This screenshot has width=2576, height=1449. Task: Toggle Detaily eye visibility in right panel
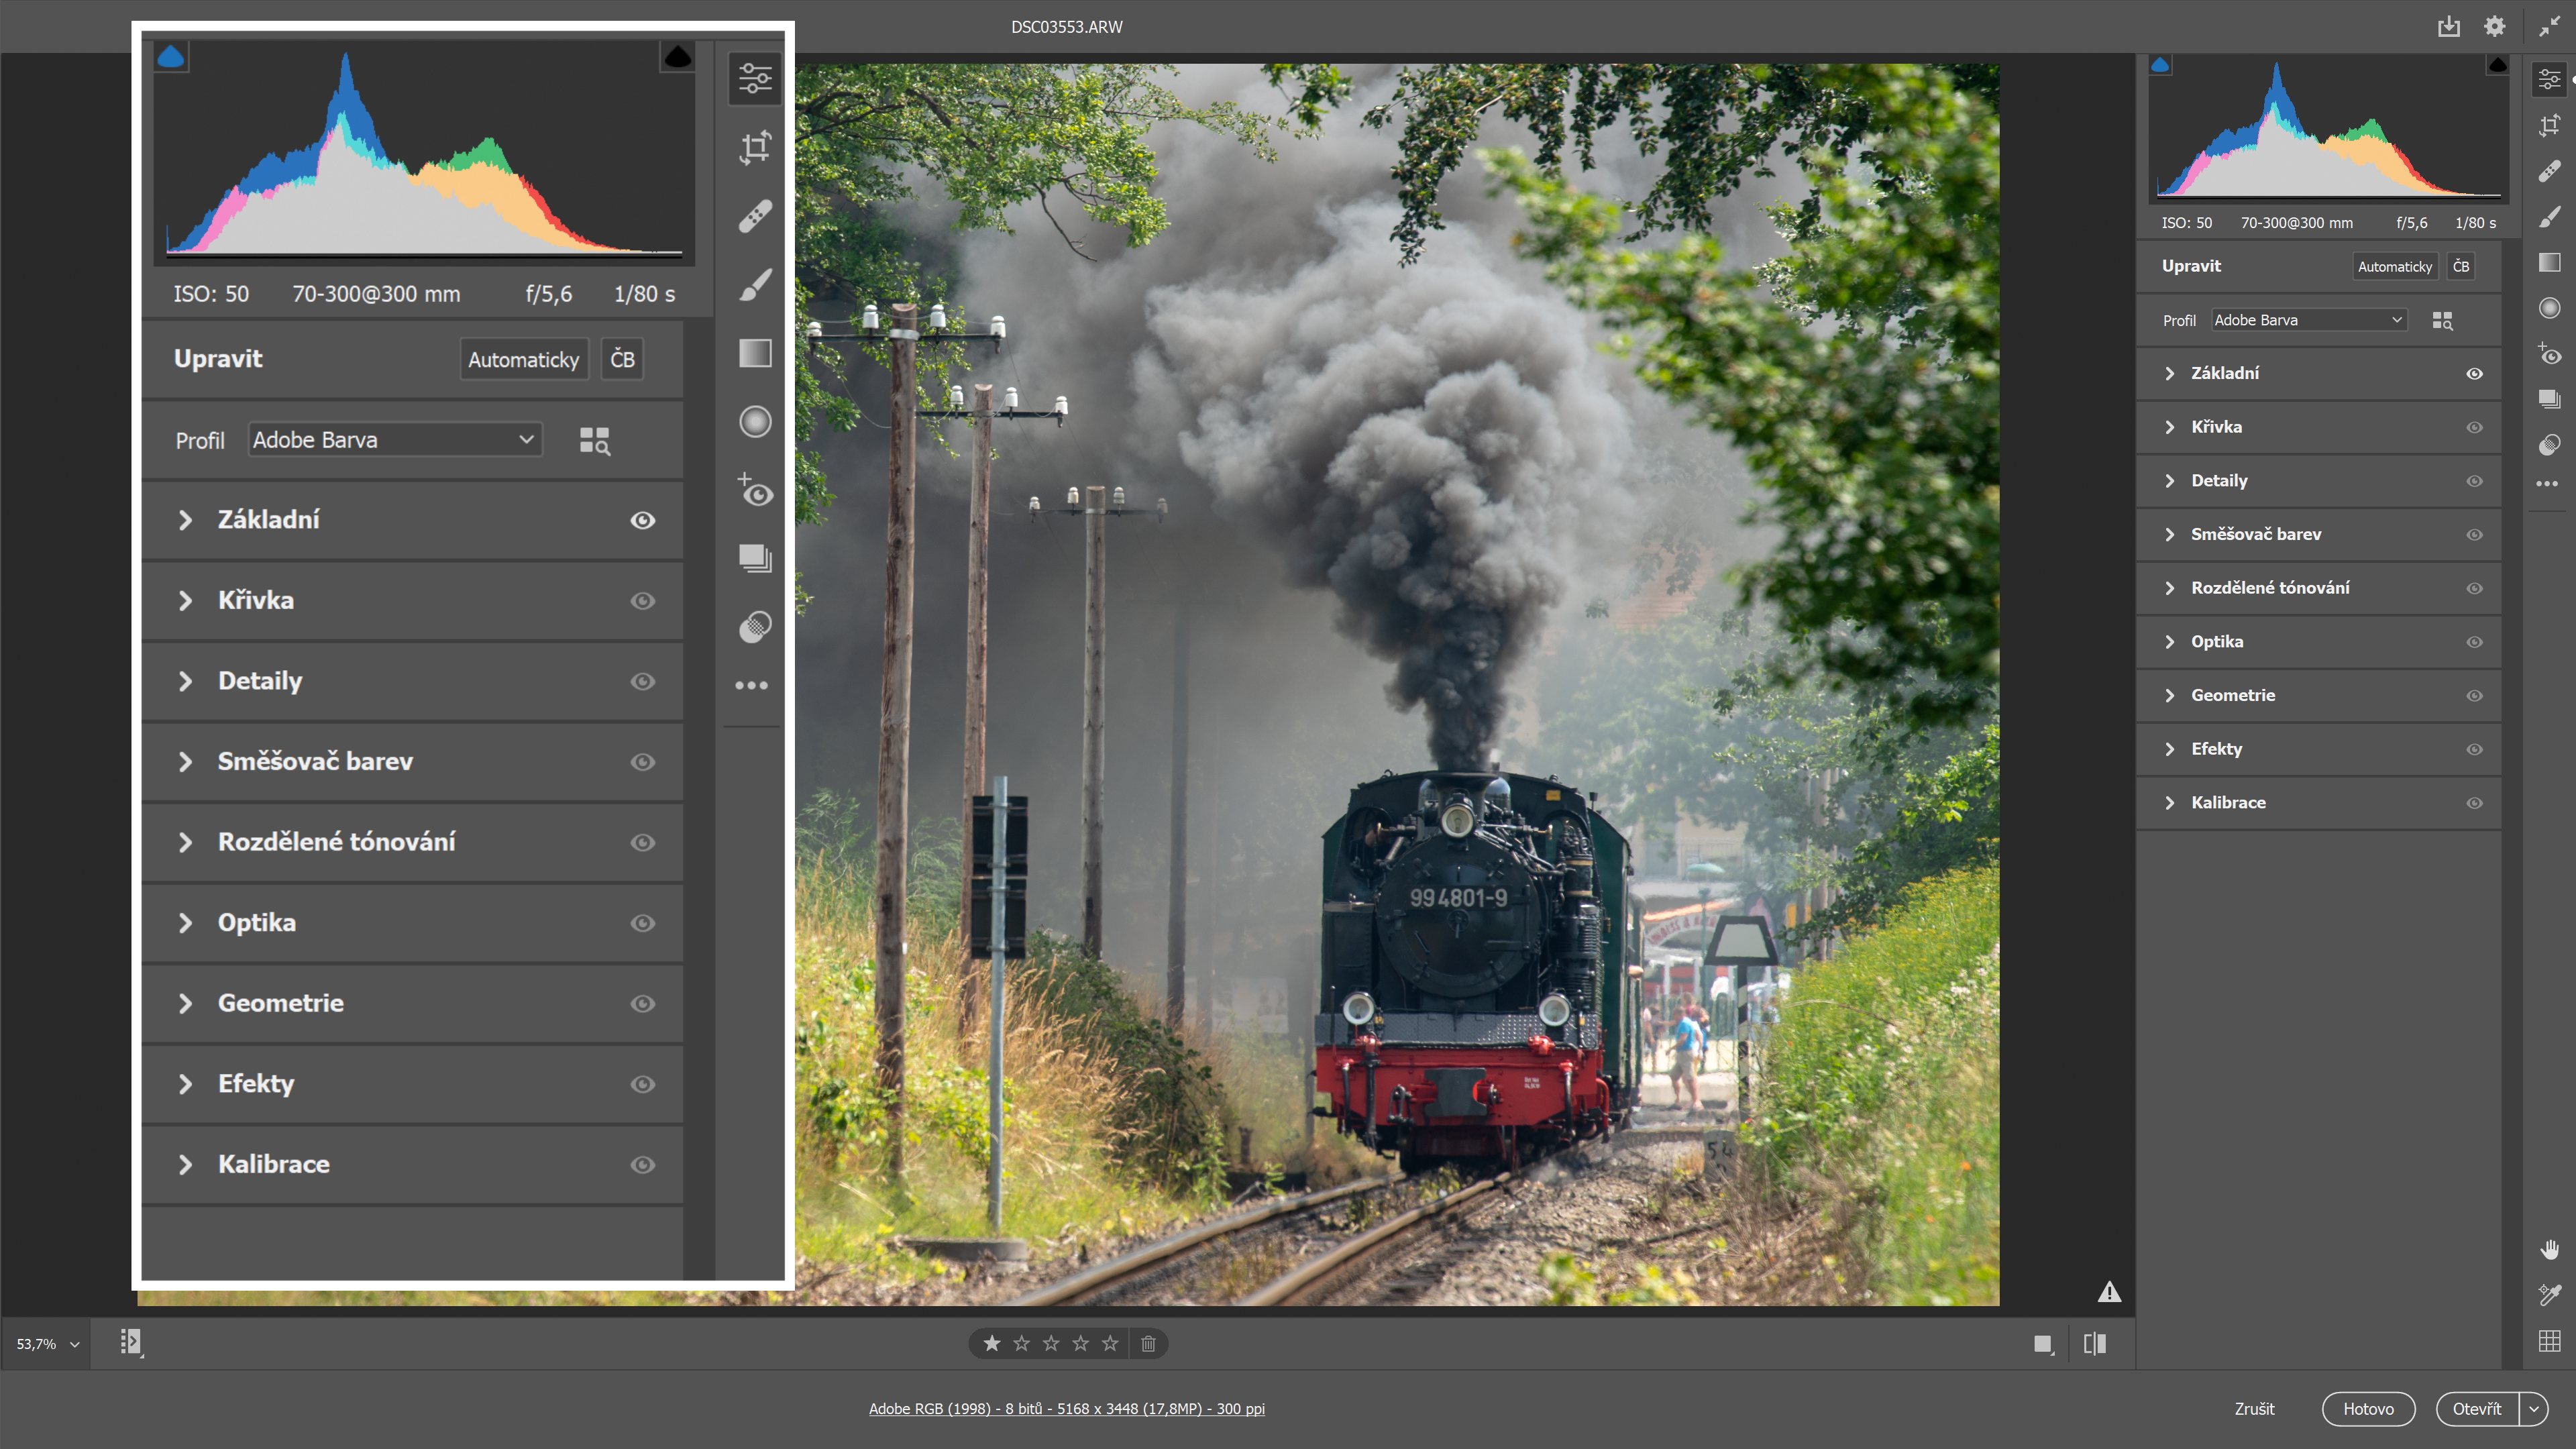2475,481
